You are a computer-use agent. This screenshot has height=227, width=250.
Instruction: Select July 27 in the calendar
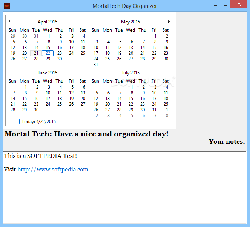click(x=107, y=110)
